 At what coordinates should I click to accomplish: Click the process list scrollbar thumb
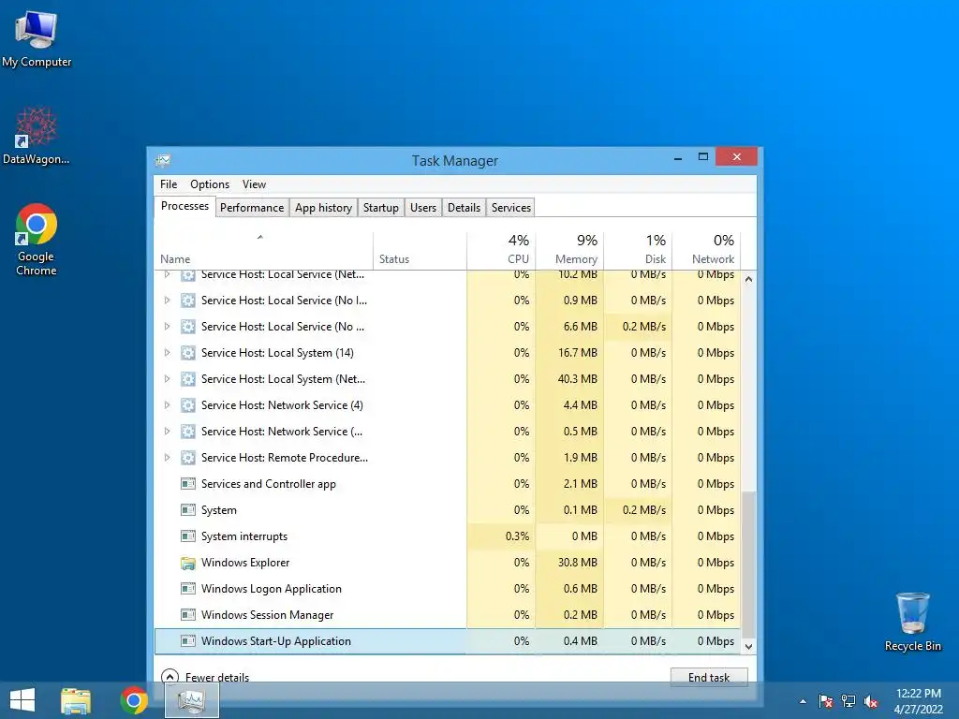tap(748, 564)
